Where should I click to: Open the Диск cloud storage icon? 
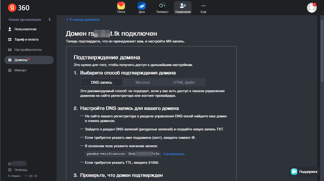coord(142,6)
